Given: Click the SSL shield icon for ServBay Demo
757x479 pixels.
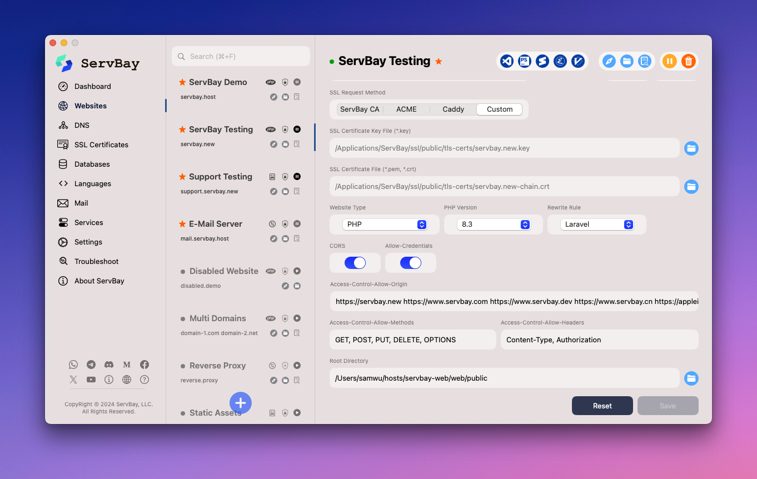Looking at the screenshot, I should click(x=285, y=82).
